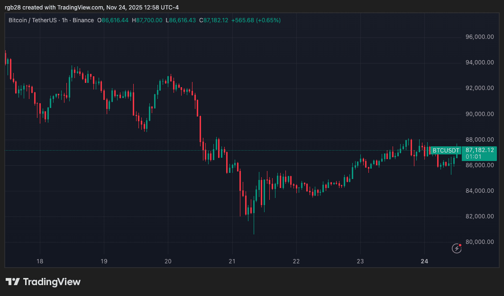504x296 pixels.
Task: Click the low value L86,616.43
Action: [181, 20]
